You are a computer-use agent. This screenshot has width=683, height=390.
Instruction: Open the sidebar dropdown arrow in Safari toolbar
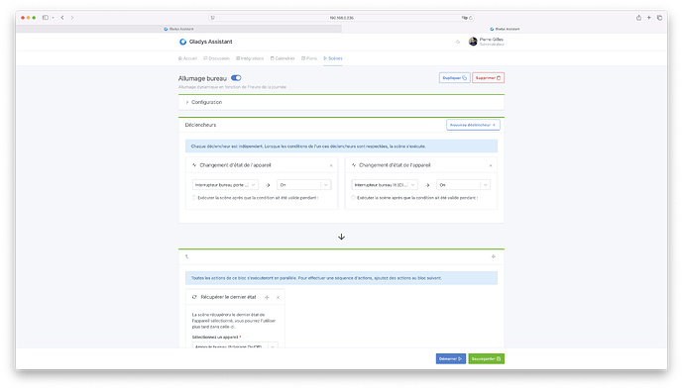(53, 18)
